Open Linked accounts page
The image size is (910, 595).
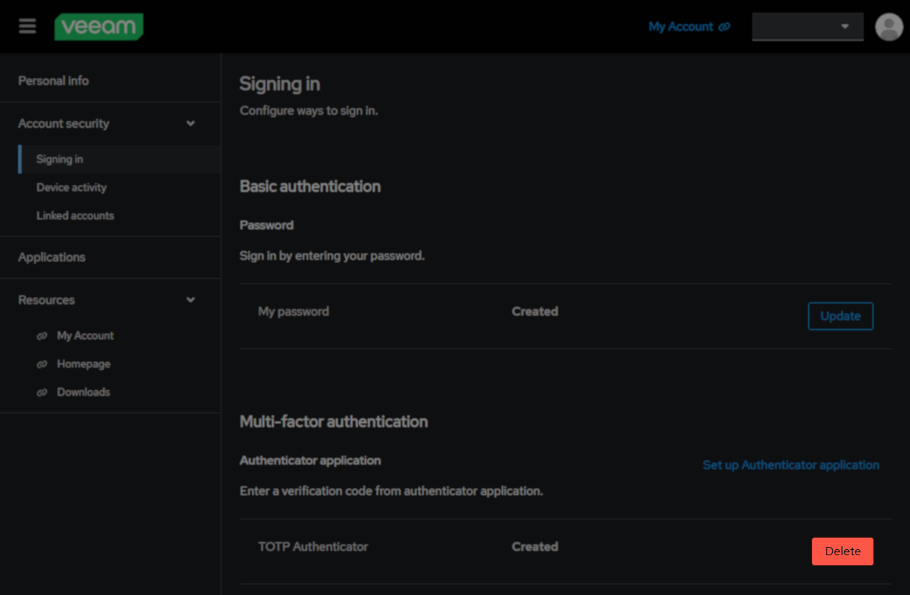tap(75, 215)
